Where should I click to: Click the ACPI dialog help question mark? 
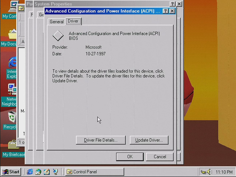[x=166, y=11]
